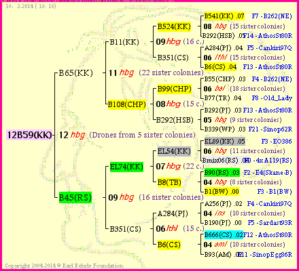Viewport: 299px width, 271px height.
Task: Click '05 hbg (9 sister colonies)' row
Action: tap(243, 120)
